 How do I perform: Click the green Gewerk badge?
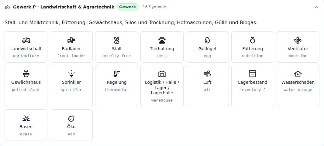(128, 7)
